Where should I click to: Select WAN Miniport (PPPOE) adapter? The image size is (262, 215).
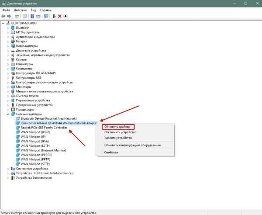click(x=36, y=155)
